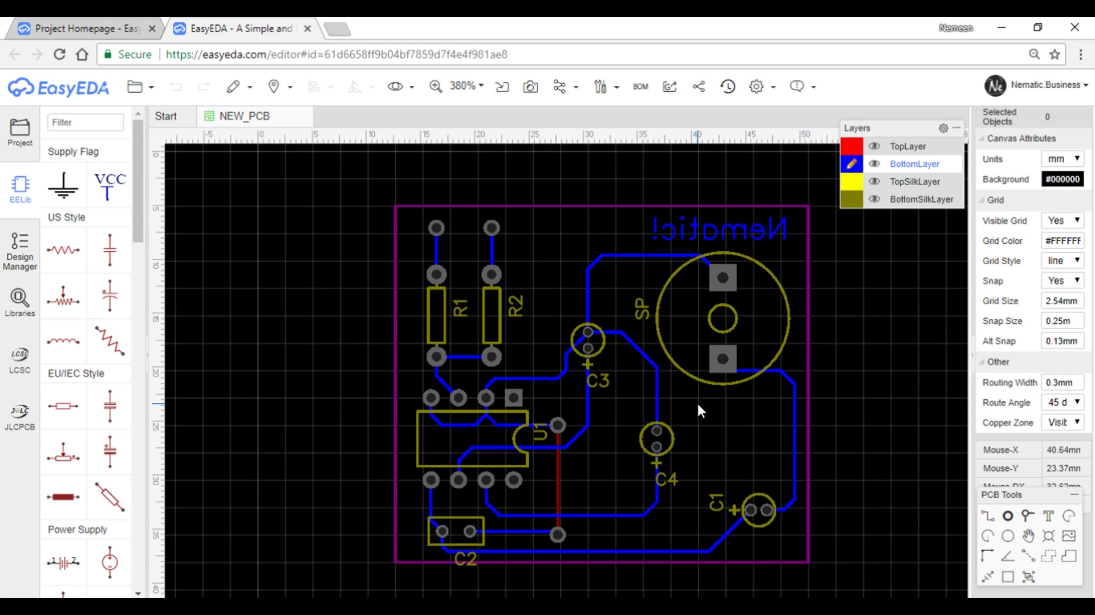Select the Hole tool in PCB Tools
This screenshot has width=1095, height=615.
[1048, 536]
